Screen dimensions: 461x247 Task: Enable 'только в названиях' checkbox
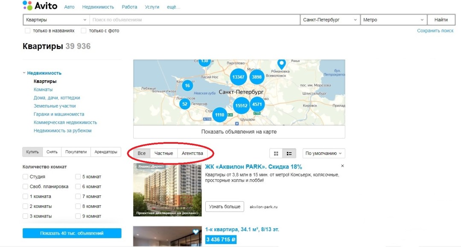[28, 31]
